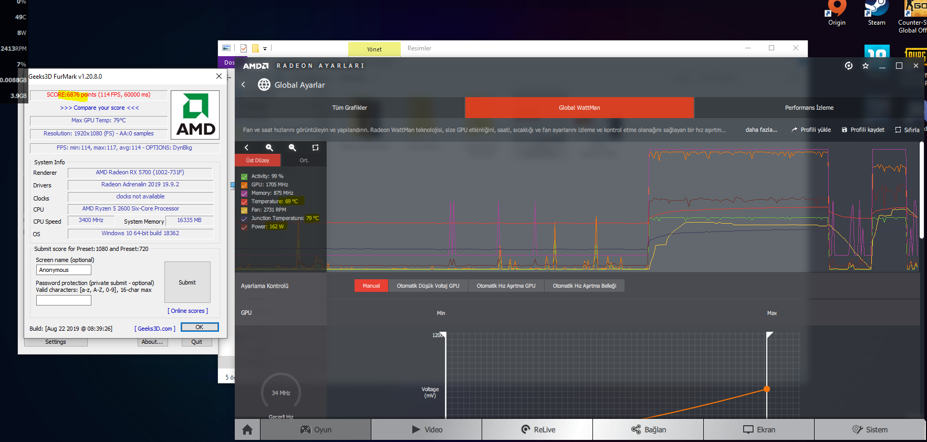Select the Üst Düzey graph tab
The height and width of the screenshot is (442, 927).
[x=257, y=160]
